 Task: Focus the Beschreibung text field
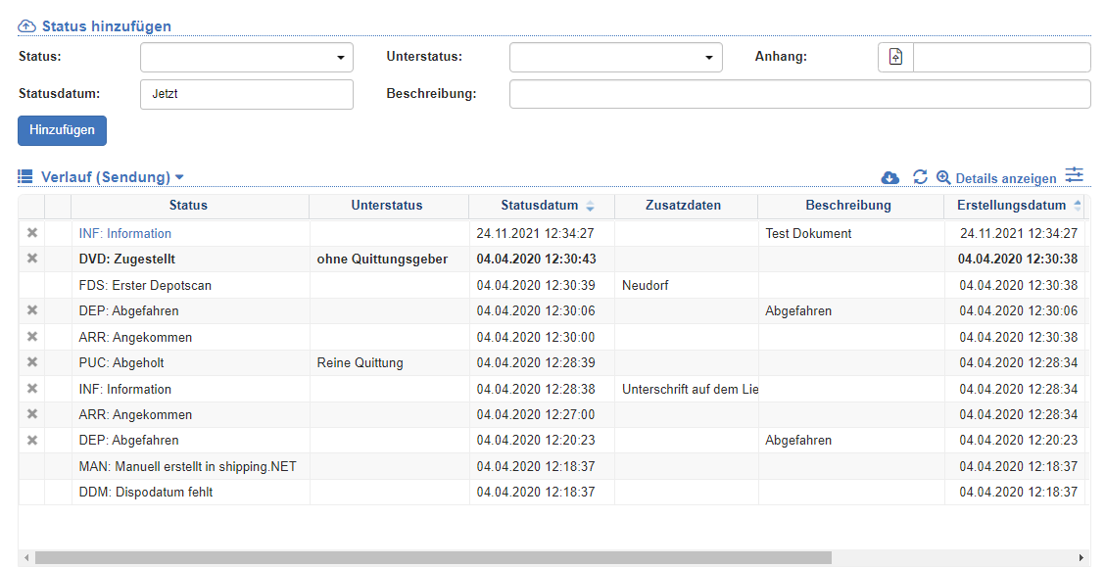pos(799,94)
